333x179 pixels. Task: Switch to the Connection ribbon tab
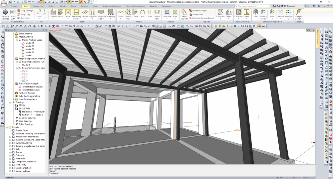tap(38, 6)
